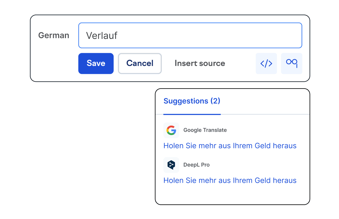Click the German language label
Image resolution: width=339 pixels, height=219 pixels.
54,35
